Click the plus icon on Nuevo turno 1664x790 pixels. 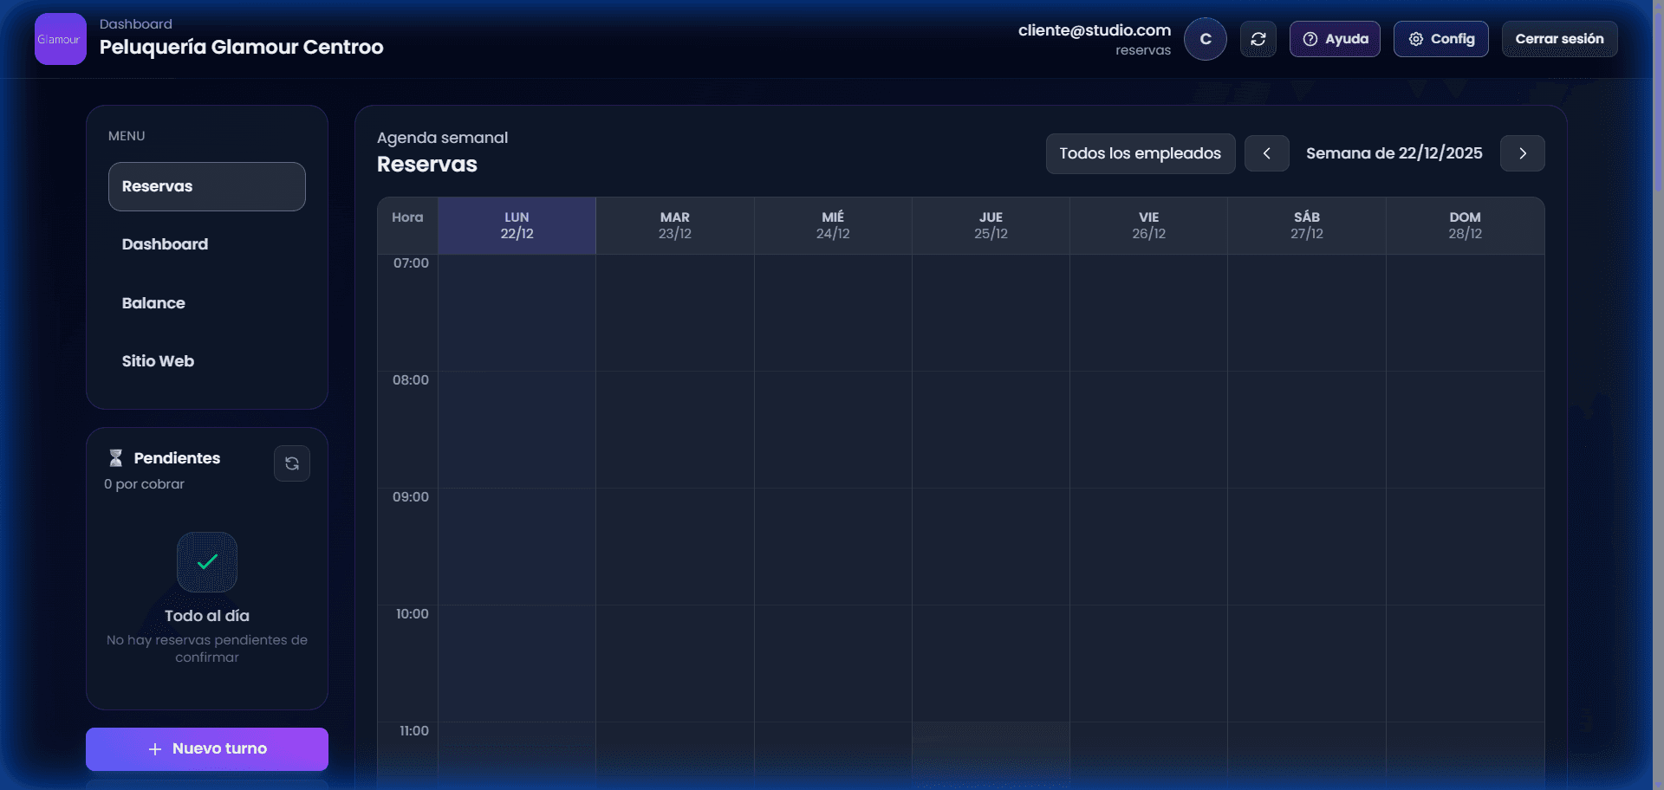click(154, 748)
